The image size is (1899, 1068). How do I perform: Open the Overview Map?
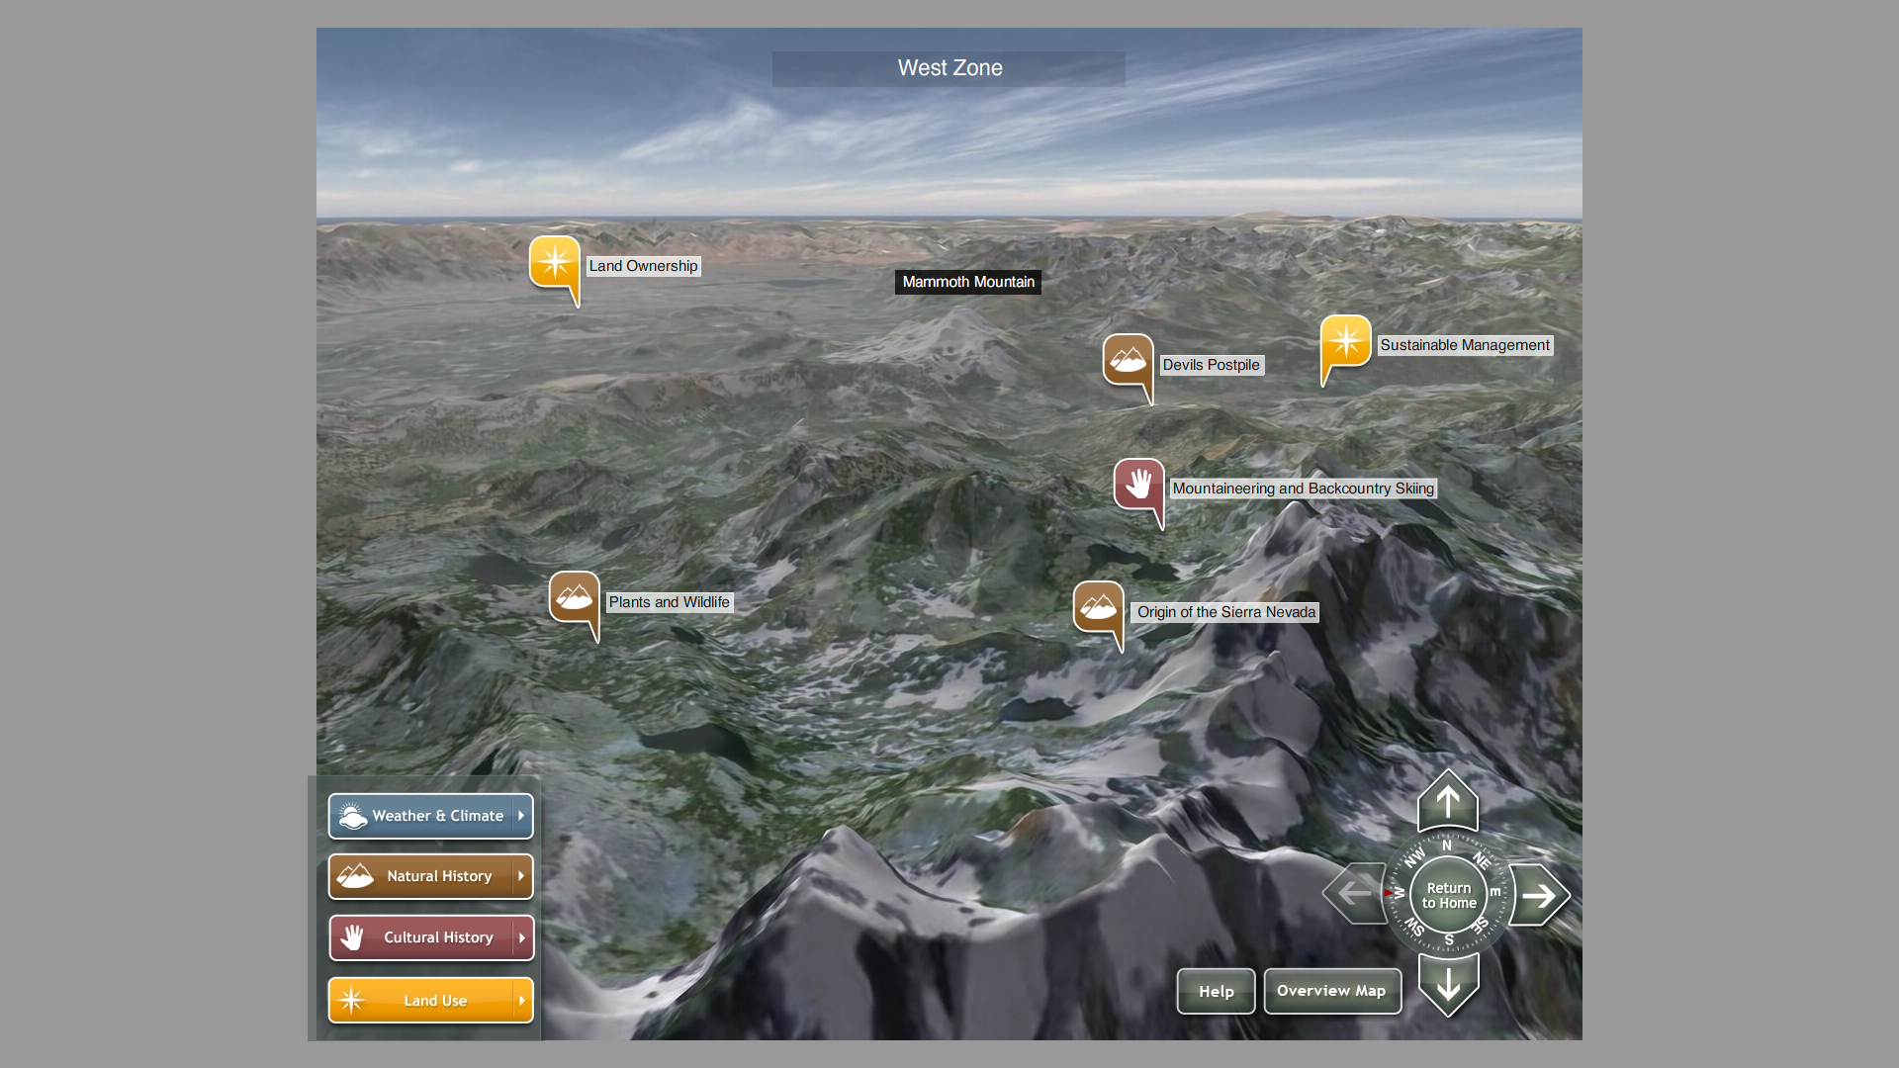(x=1331, y=991)
